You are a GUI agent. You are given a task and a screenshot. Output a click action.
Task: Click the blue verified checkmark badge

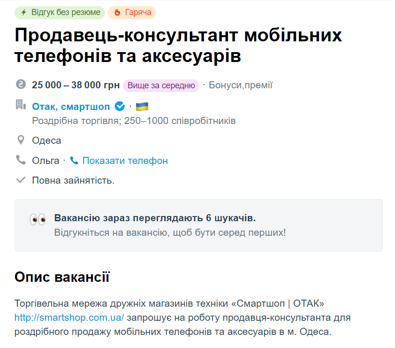120,107
